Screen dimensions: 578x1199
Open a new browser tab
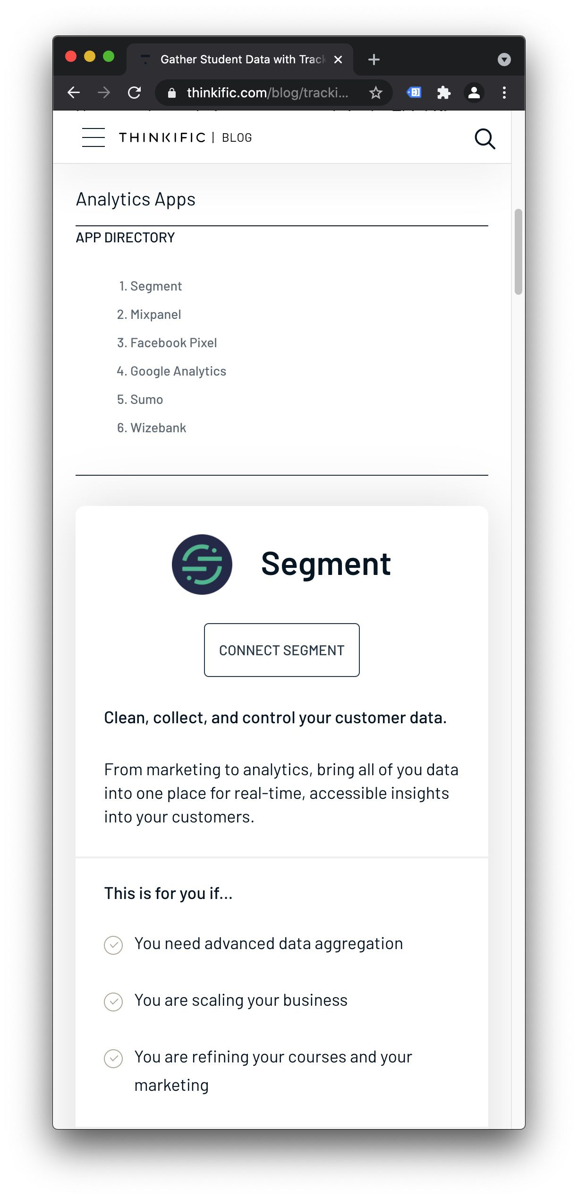pyautogui.click(x=374, y=60)
